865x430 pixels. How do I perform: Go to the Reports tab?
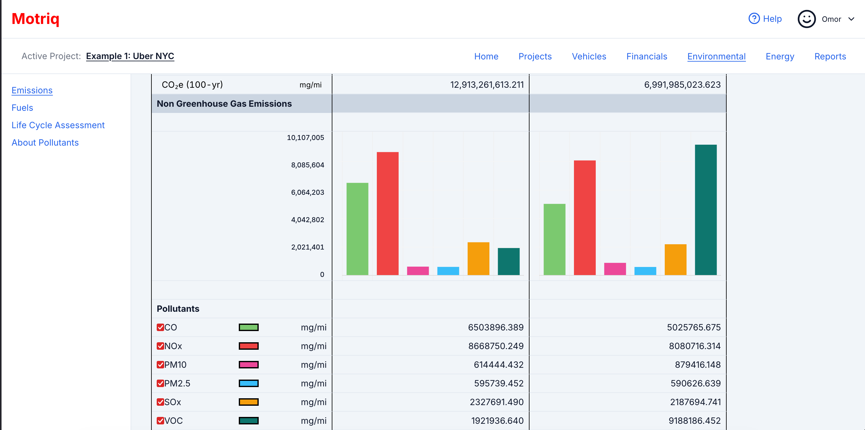click(x=830, y=56)
